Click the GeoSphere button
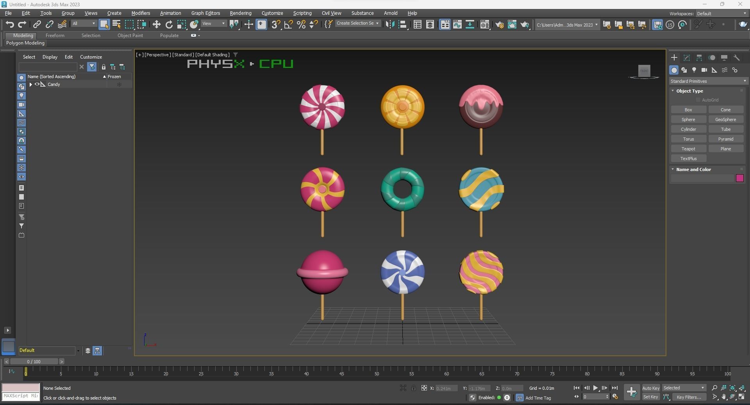Image resolution: width=750 pixels, height=405 pixels. (x=726, y=120)
